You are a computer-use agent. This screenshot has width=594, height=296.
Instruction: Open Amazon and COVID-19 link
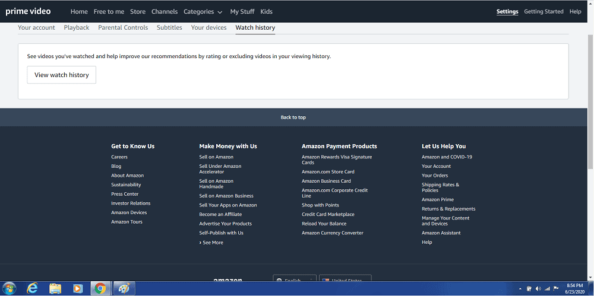pos(447,157)
